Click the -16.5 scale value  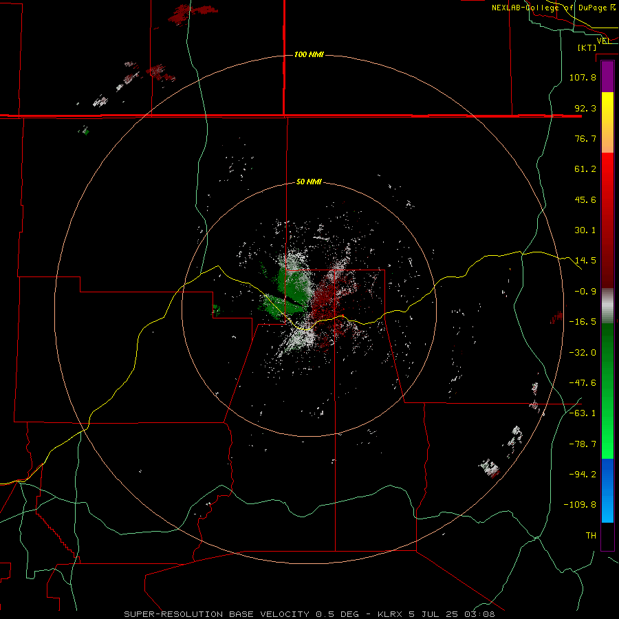point(583,322)
